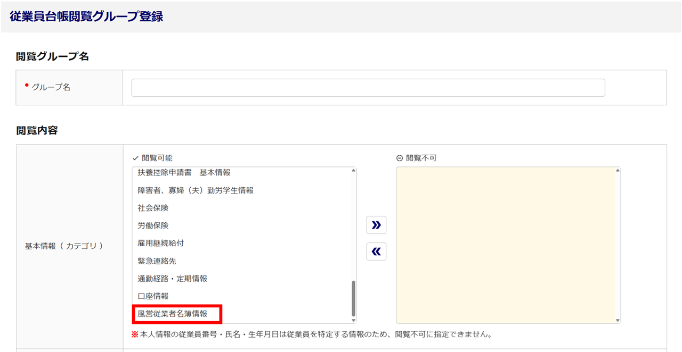Click the non-viewable list scroll up arrow
Screen dimensions: 682x352
pos(618,171)
